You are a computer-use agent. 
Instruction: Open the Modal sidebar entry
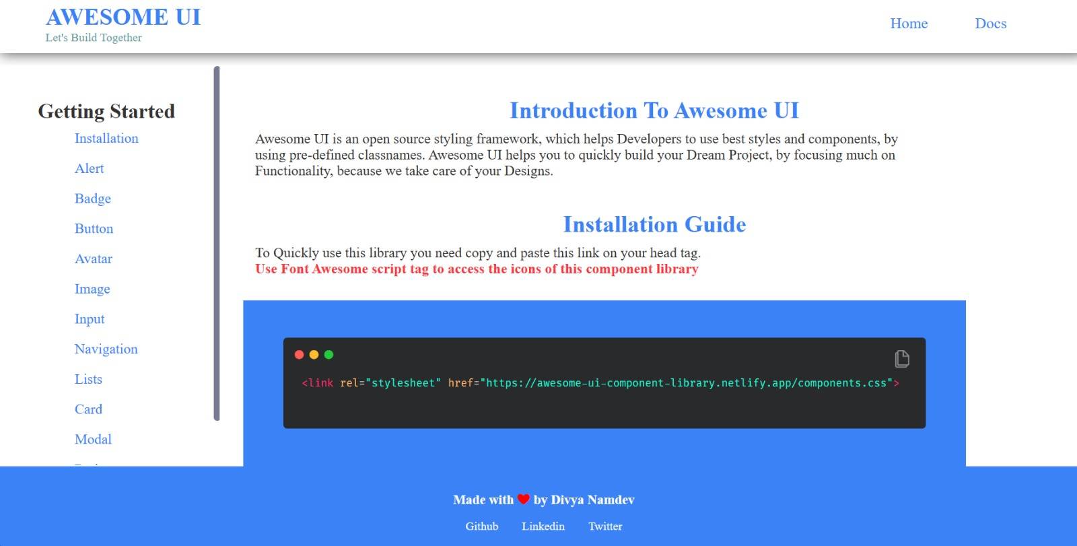click(x=93, y=440)
